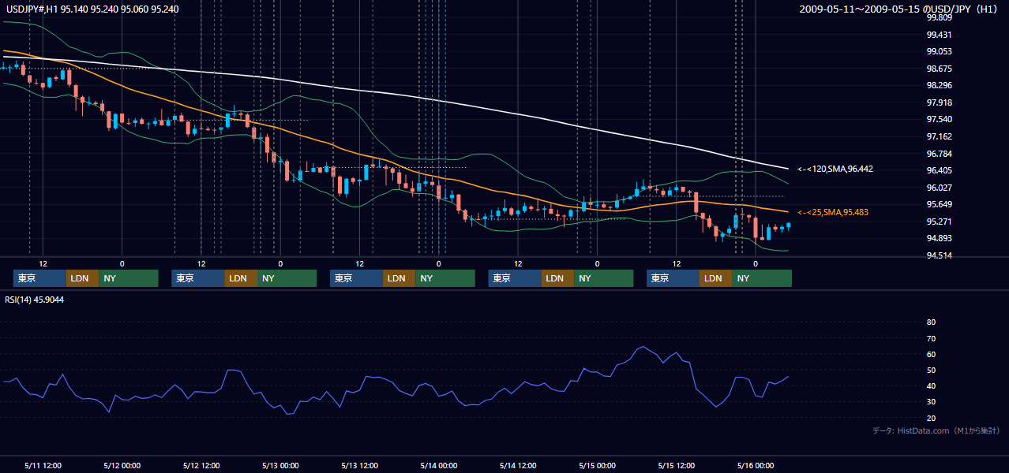Click RSI axis level 50
Image resolution: width=1009 pixels, height=473 pixels.
(931, 370)
